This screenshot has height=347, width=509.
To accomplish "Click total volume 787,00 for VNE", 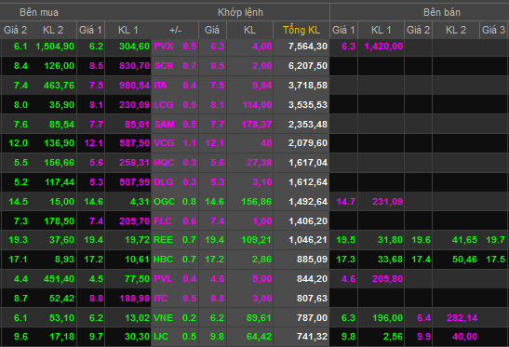I will [x=312, y=318].
